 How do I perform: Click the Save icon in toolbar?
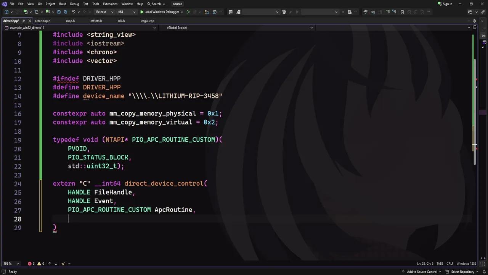(59, 12)
